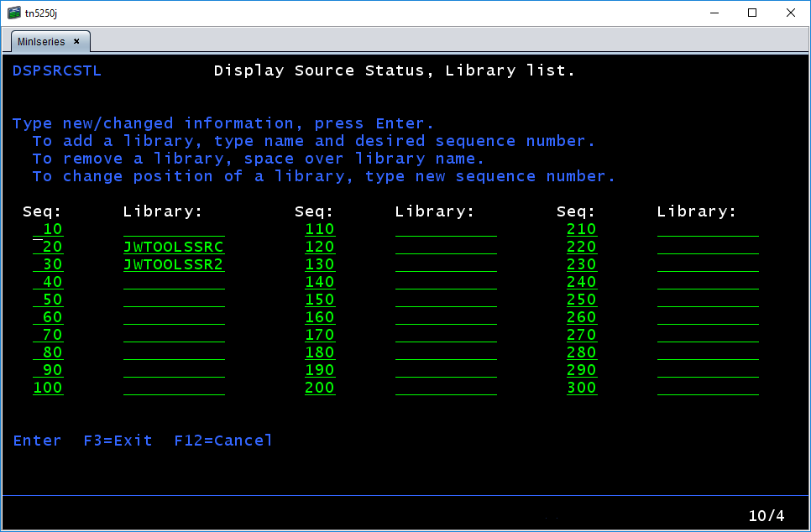811x532 pixels.
Task: Click the sequence field containing 130
Action: pos(320,264)
